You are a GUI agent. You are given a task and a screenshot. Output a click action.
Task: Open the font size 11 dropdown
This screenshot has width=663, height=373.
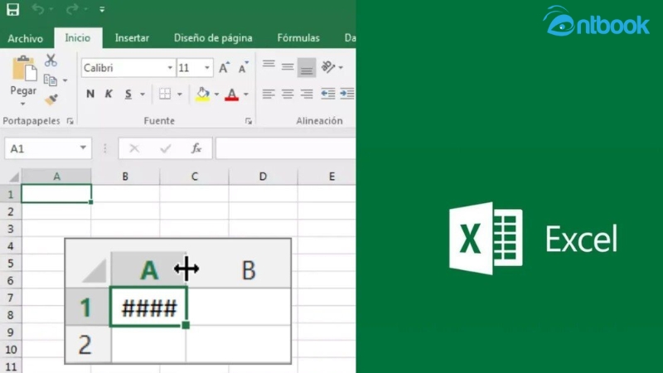click(207, 68)
